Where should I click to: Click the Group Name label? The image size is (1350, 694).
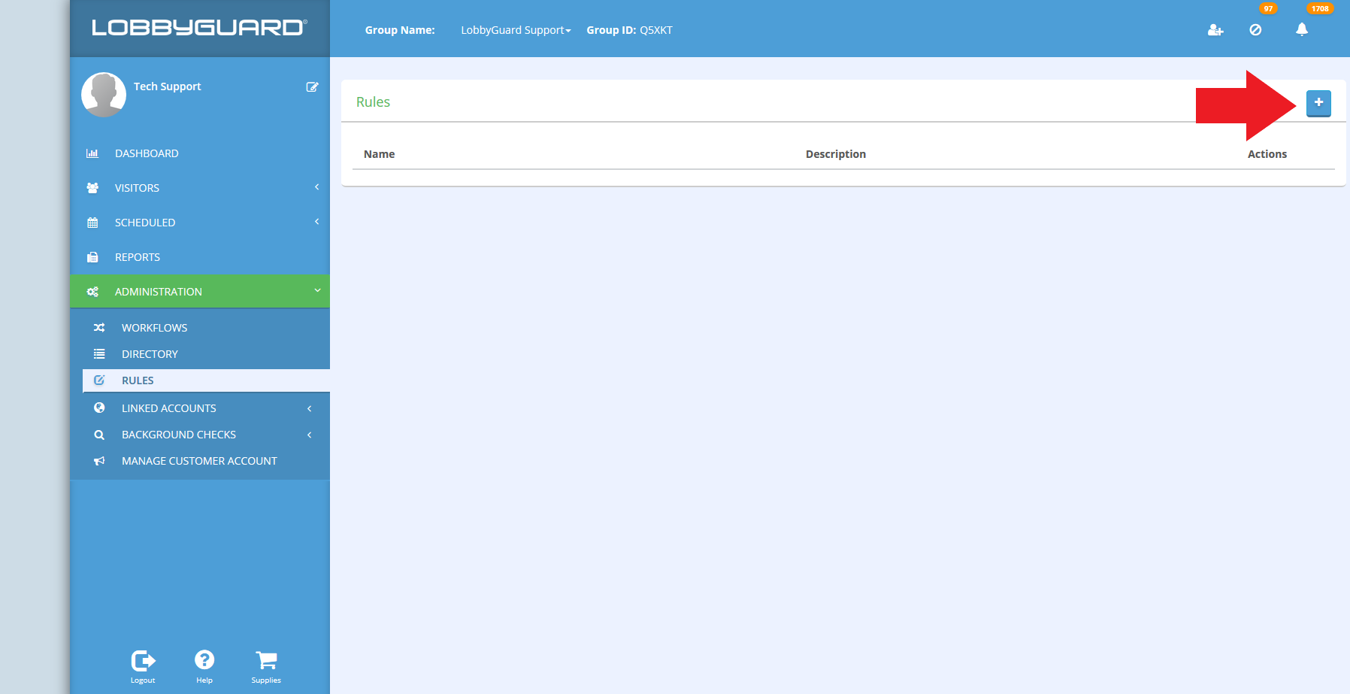click(400, 30)
